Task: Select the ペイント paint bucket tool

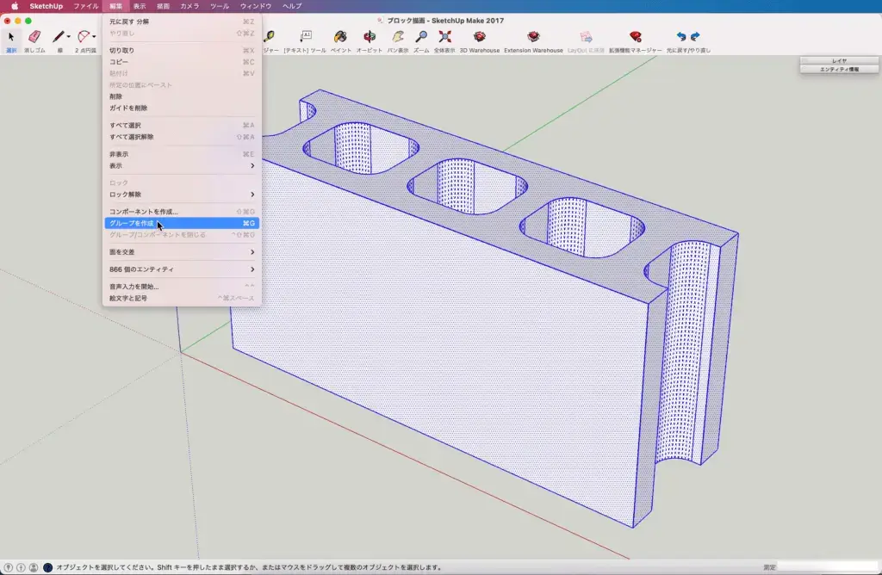Action: pyautogui.click(x=340, y=37)
